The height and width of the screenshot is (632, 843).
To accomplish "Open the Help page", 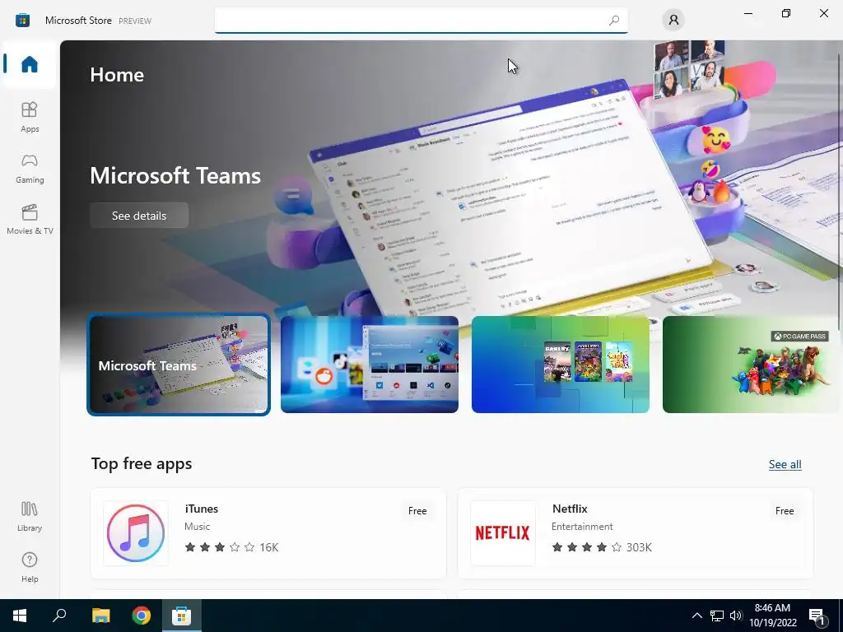I will coord(30,568).
